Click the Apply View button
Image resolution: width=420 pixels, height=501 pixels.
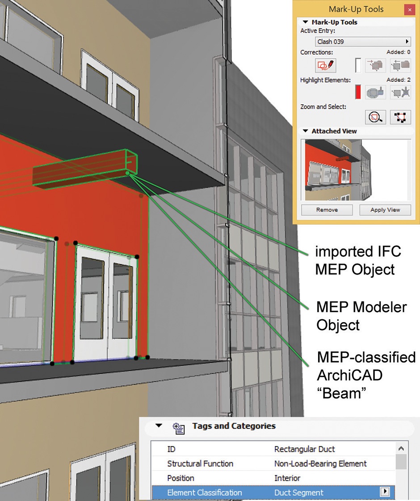(x=385, y=210)
